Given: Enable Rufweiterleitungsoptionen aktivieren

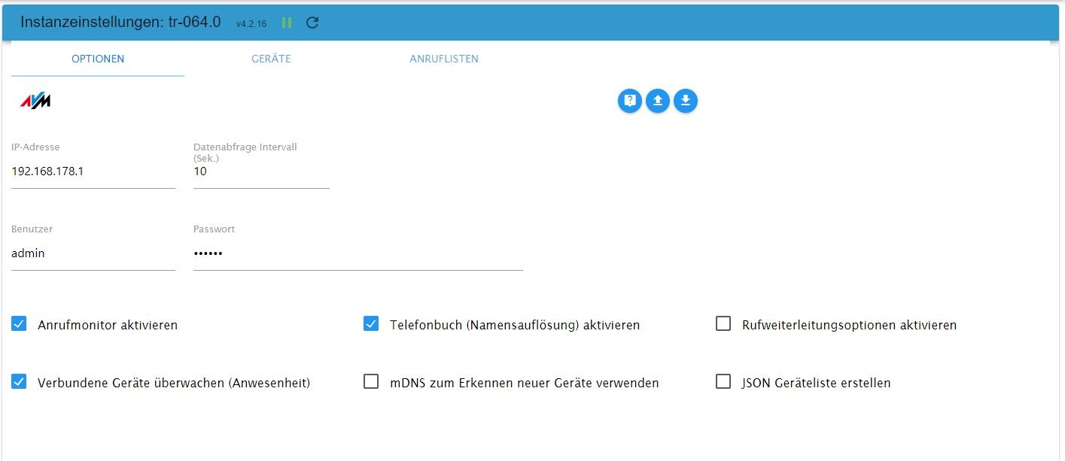Looking at the screenshot, I should (x=723, y=324).
